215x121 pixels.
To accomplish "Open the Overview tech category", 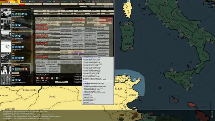I will [x=94, y=11].
